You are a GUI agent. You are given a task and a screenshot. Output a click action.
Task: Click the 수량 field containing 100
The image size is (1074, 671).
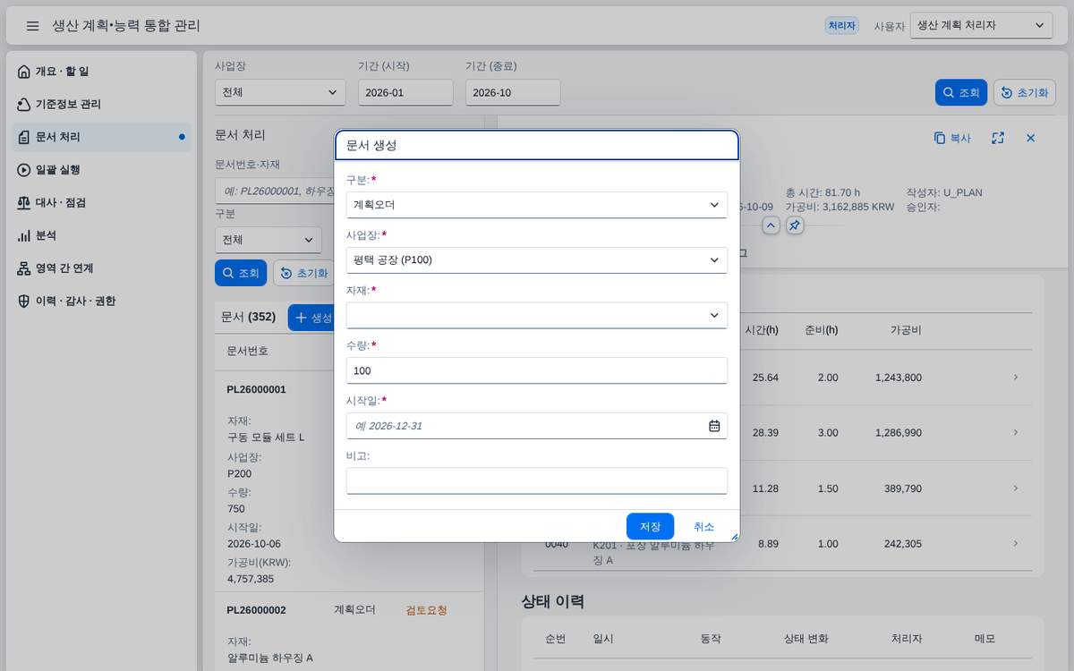[536, 370]
